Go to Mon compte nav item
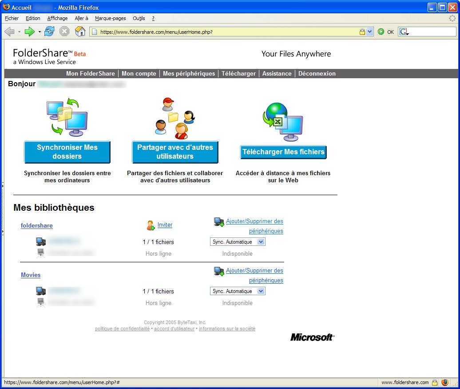Image resolution: width=460 pixels, height=389 pixels. [x=139, y=73]
